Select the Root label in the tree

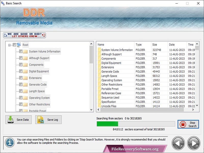pyautogui.click(x=25, y=45)
